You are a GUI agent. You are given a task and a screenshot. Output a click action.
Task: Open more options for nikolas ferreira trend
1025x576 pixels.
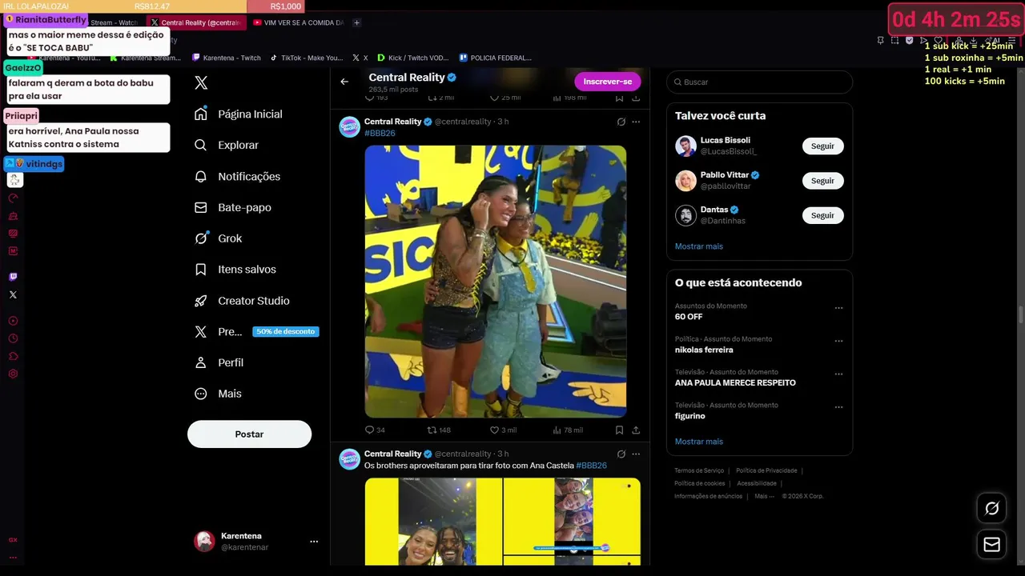coord(838,341)
